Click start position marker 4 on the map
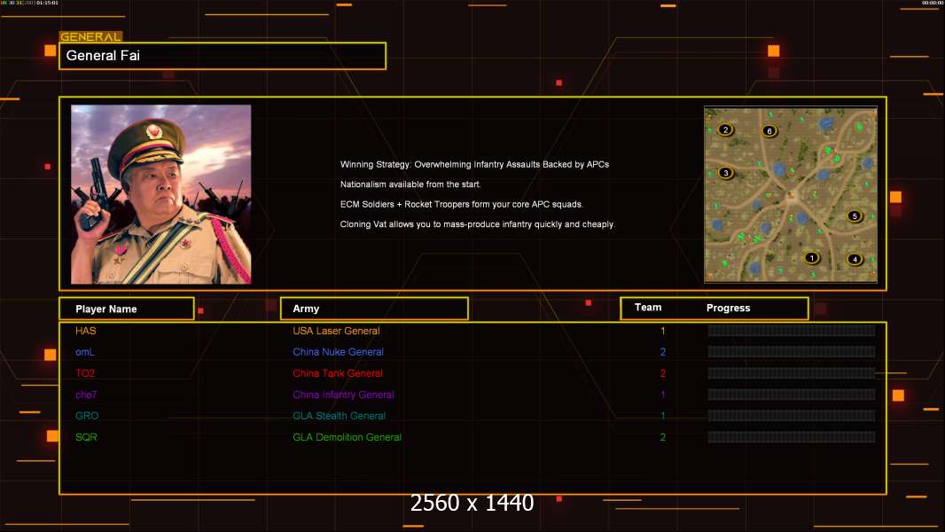Image resolution: width=945 pixels, height=532 pixels. pyautogui.click(x=855, y=260)
